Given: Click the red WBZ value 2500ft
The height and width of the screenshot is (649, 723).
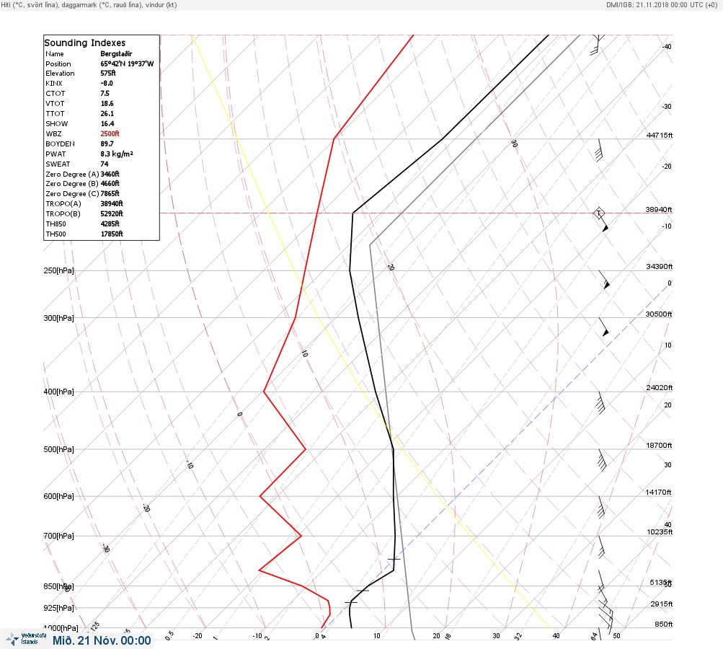Looking at the screenshot, I should coord(110,134).
